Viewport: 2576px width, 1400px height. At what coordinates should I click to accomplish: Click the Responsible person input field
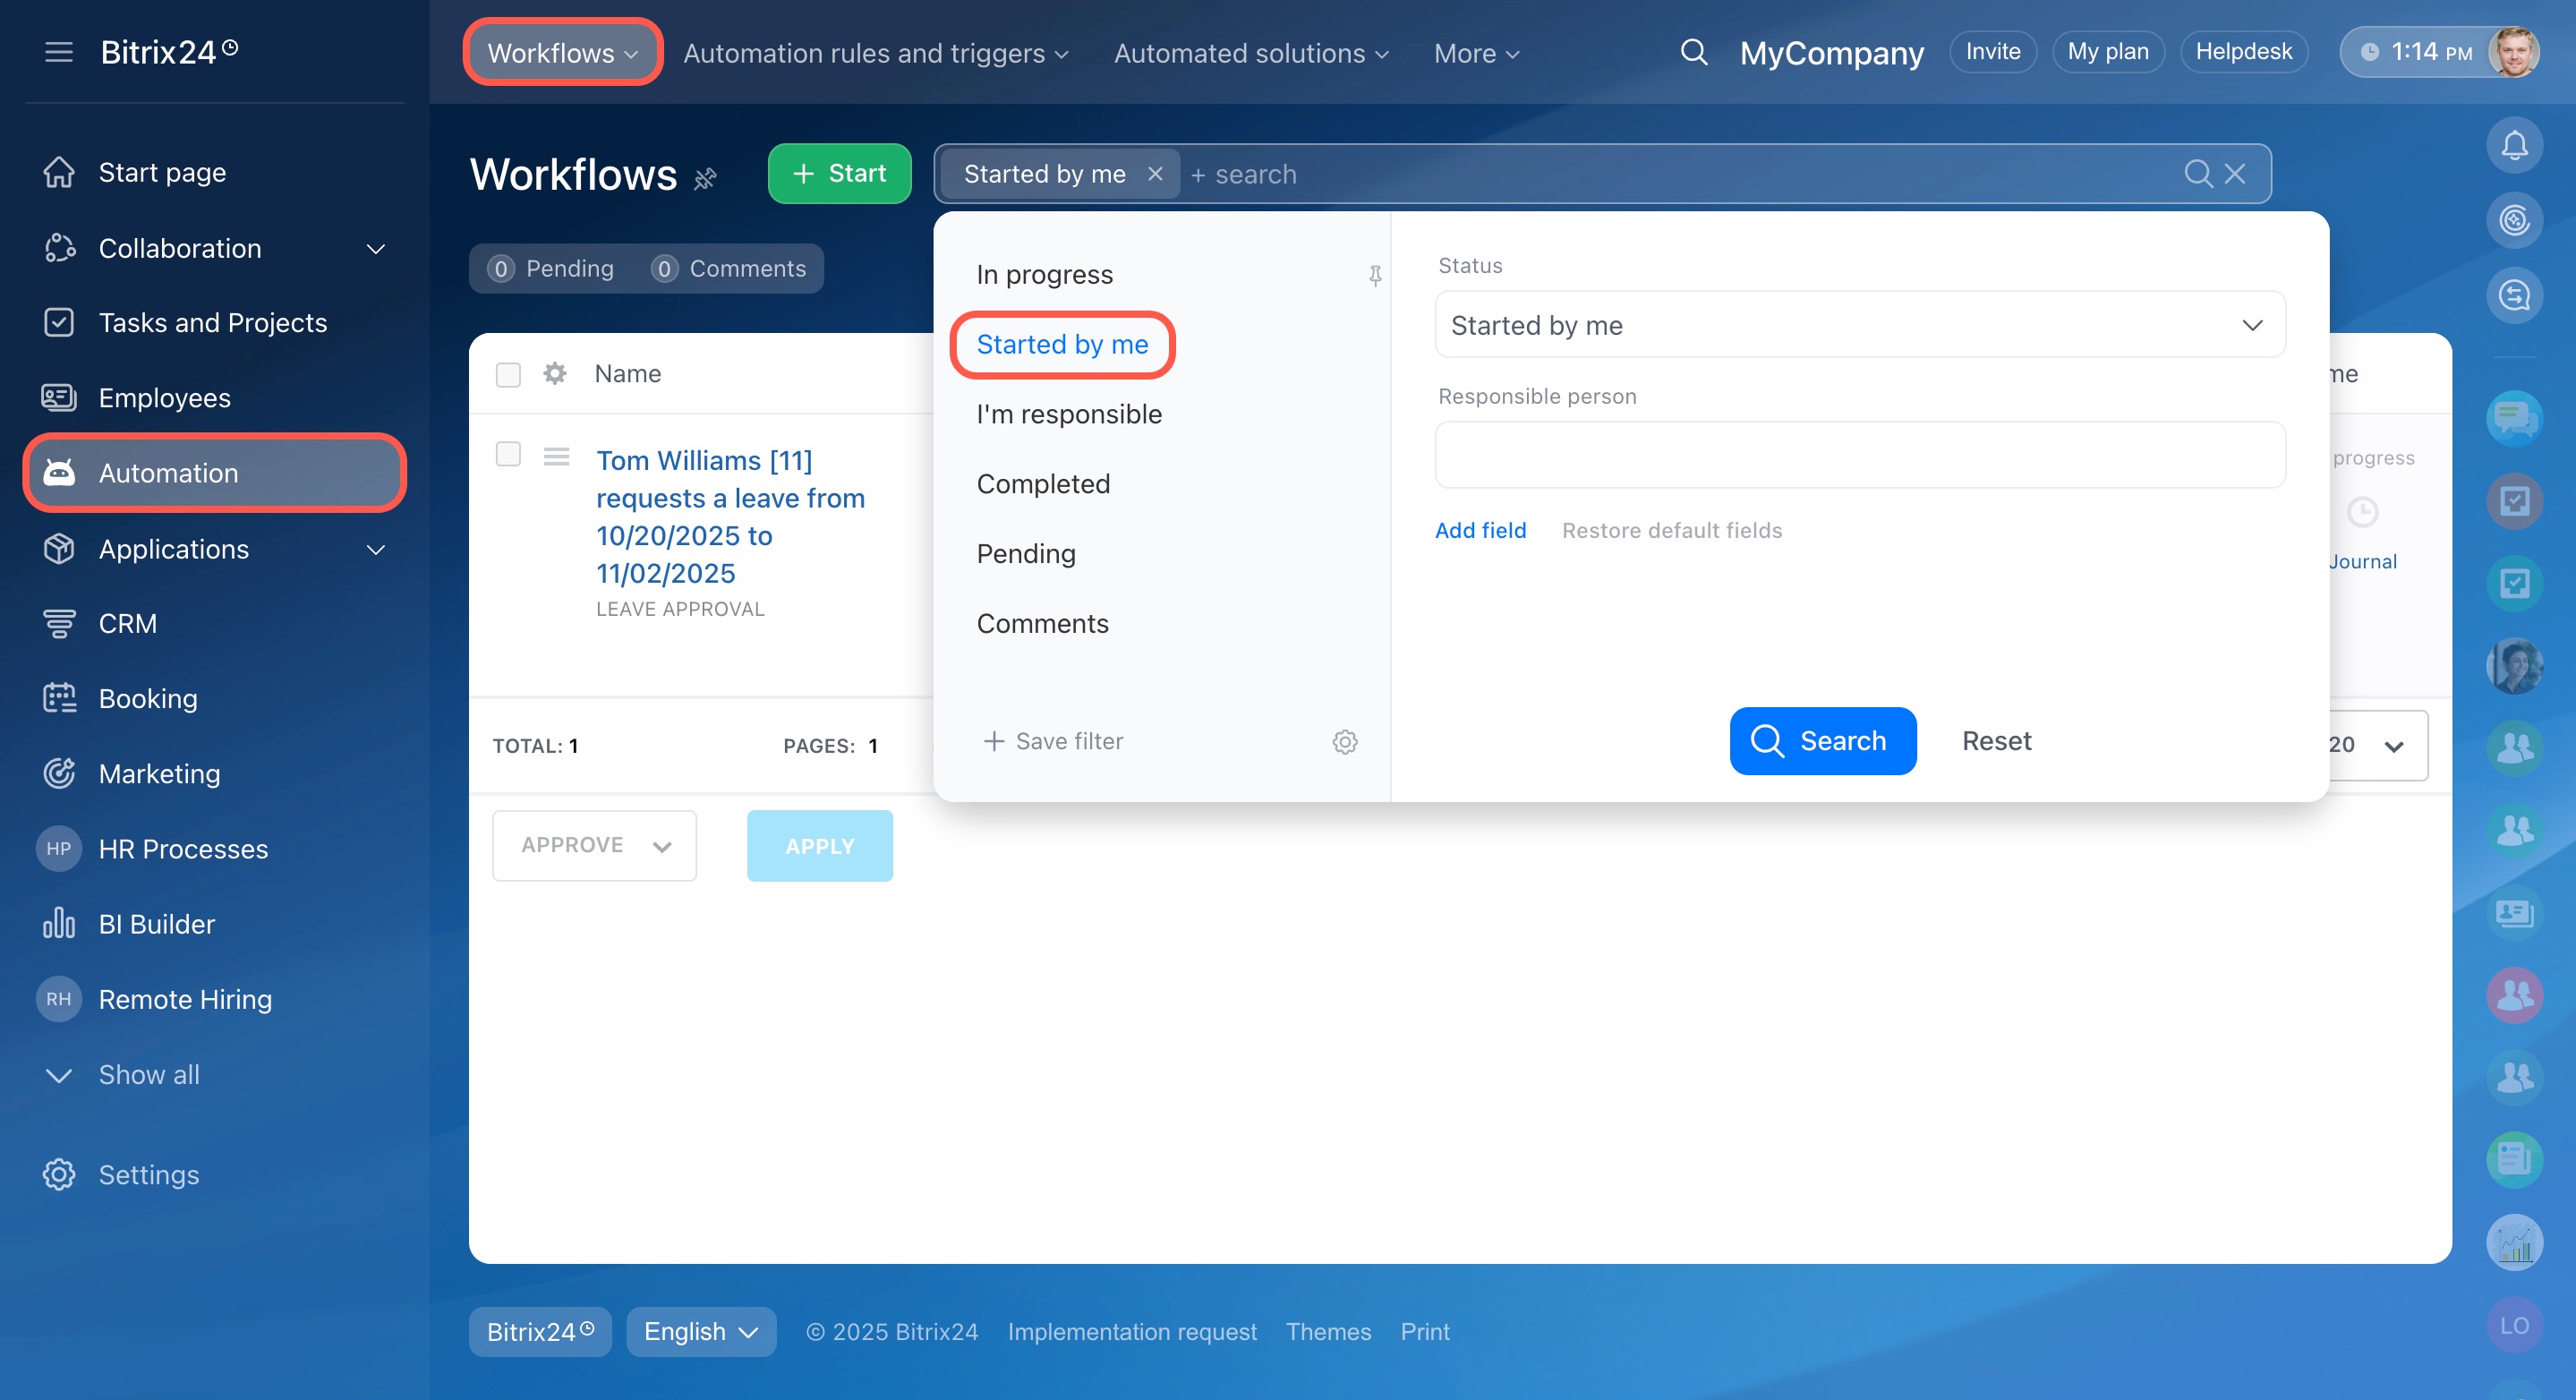click(1859, 455)
